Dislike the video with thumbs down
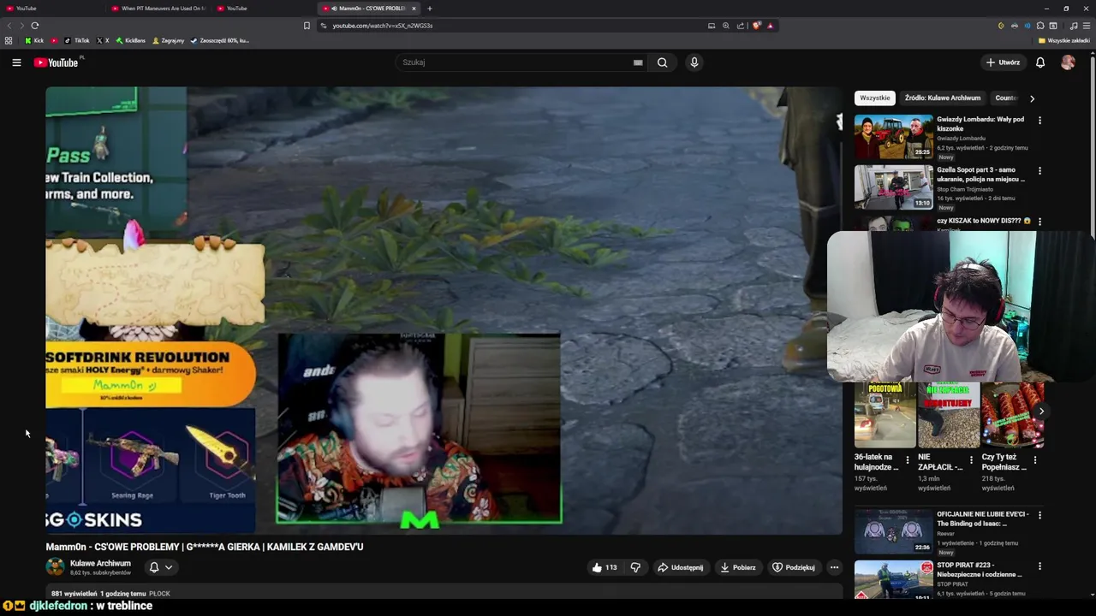This screenshot has height=616, width=1096. pos(635,567)
